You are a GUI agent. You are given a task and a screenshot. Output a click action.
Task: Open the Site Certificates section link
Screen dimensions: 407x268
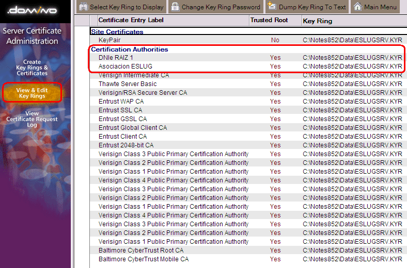[117, 32]
